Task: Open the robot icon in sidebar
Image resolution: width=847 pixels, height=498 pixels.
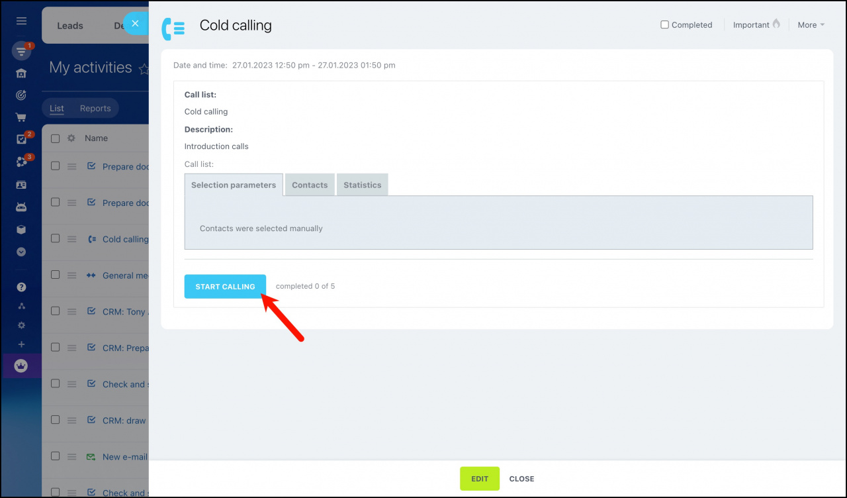Action: 21,207
